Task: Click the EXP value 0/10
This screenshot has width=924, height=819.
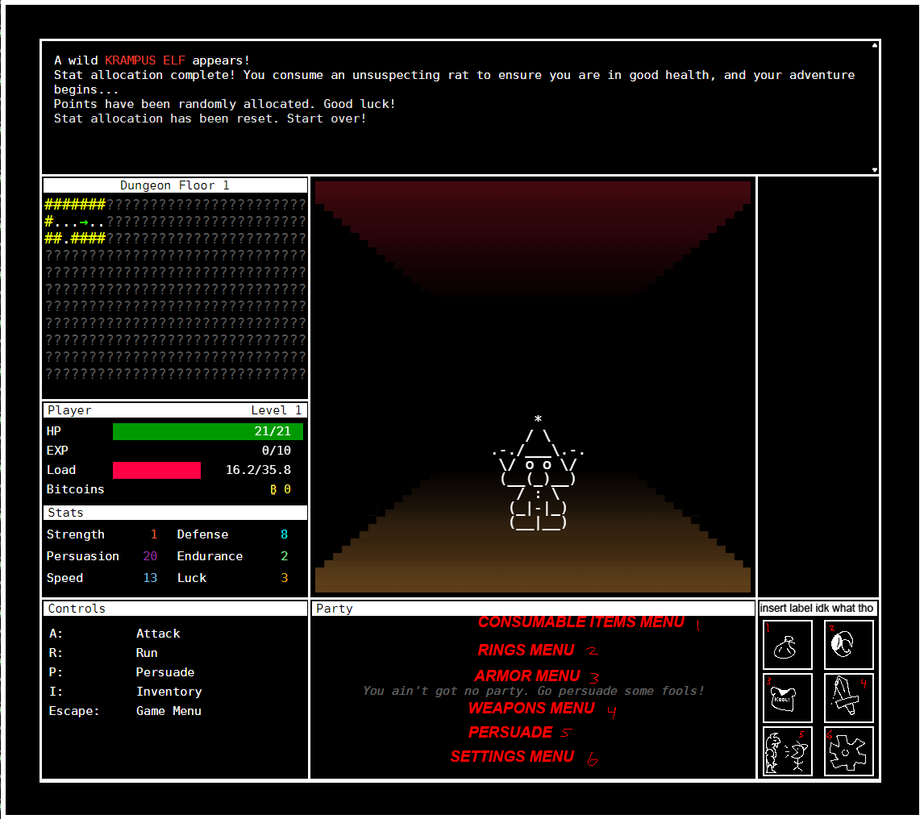Action: (x=277, y=451)
